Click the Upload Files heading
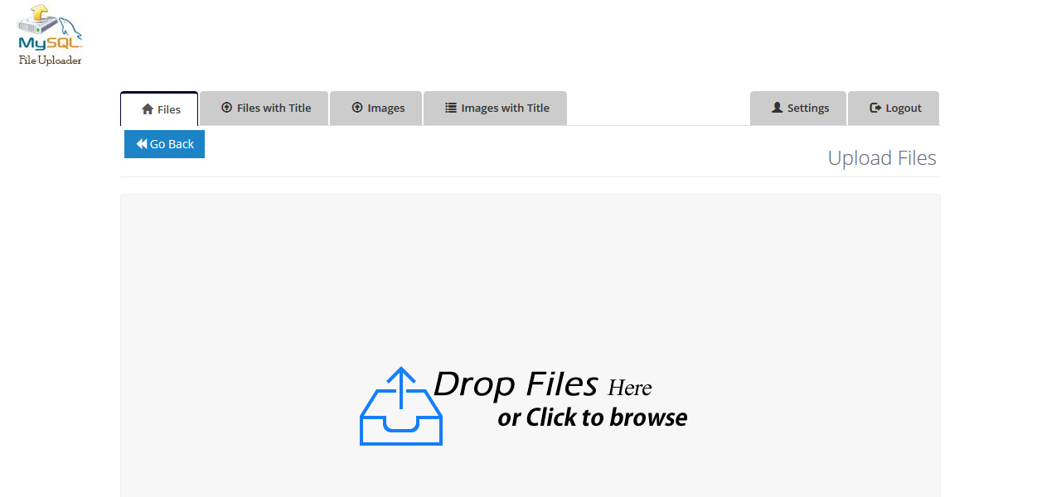Screen dimensions: 1061x497 [882, 157]
